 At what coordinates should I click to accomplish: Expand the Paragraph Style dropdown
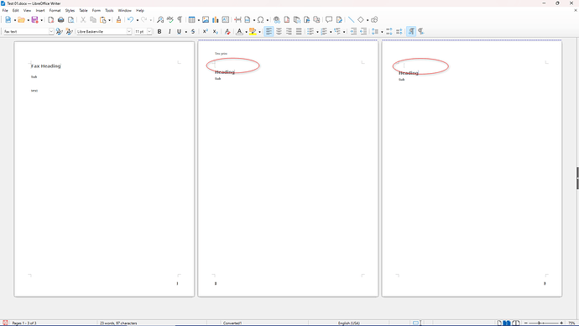[x=51, y=32]
